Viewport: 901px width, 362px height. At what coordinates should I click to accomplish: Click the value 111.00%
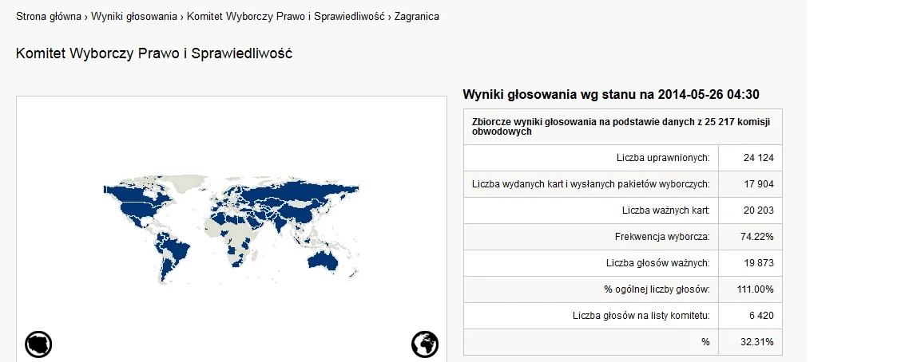point(755,289)
